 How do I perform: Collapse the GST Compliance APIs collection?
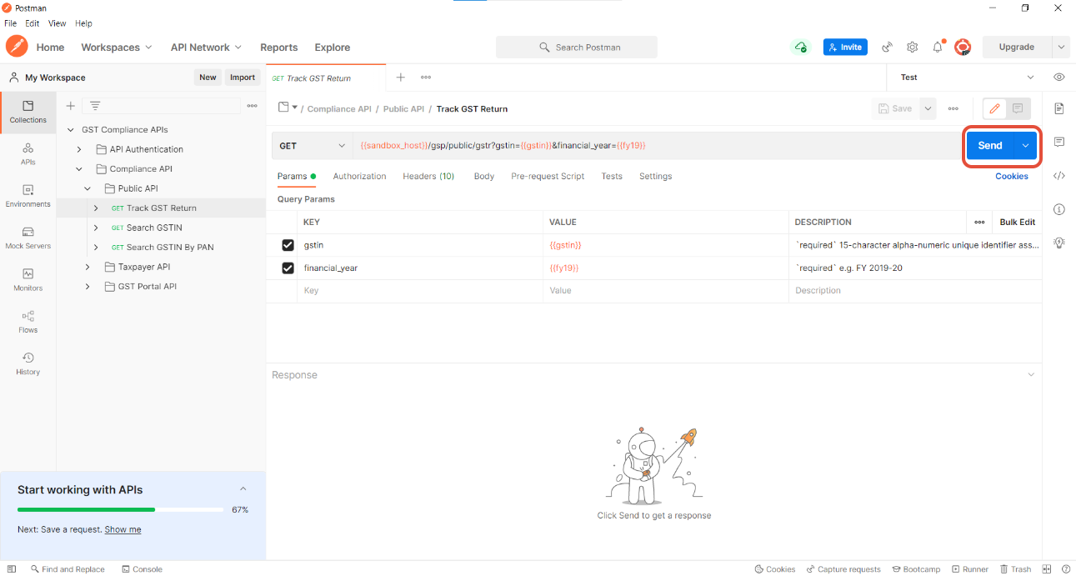coord(70,130)
